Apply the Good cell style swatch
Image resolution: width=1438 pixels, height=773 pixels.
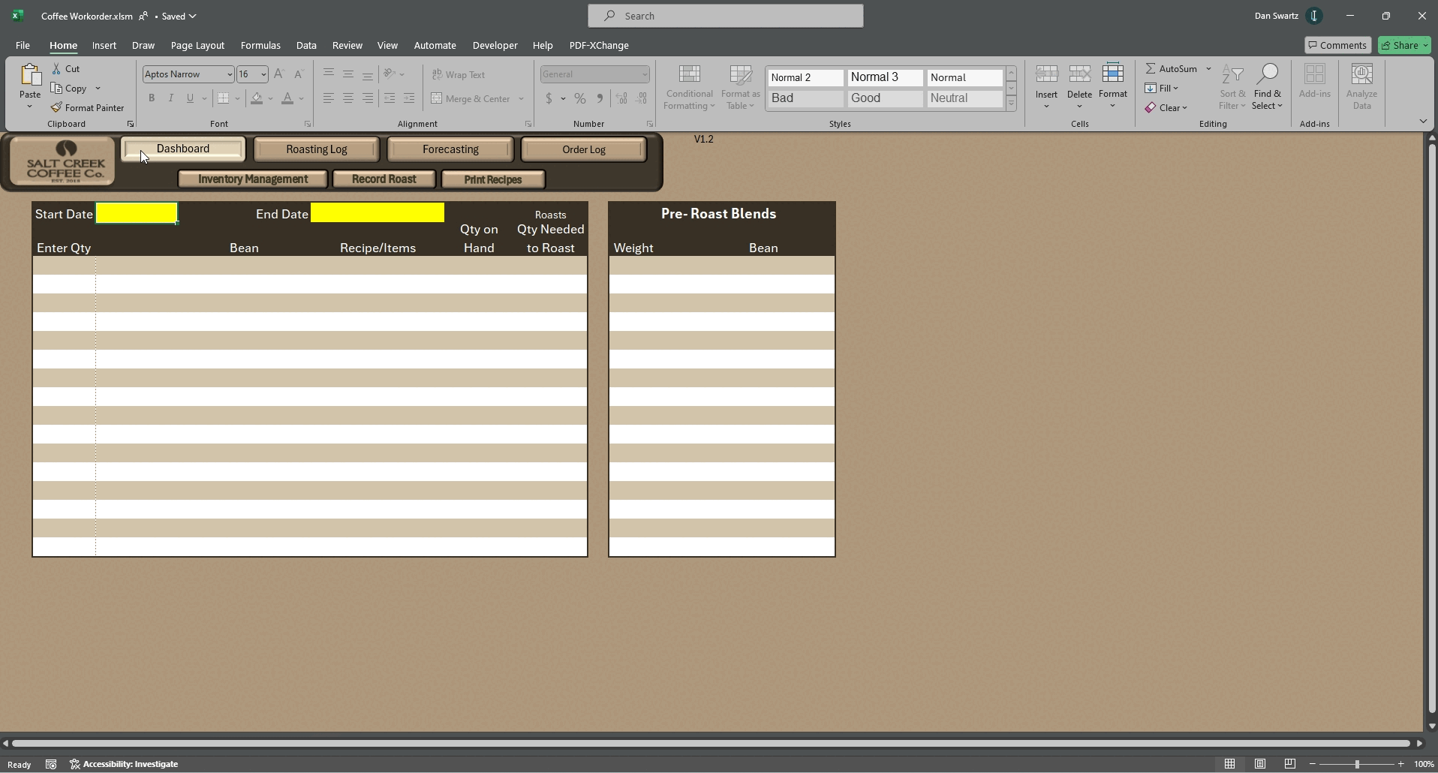tap(885, 98)
